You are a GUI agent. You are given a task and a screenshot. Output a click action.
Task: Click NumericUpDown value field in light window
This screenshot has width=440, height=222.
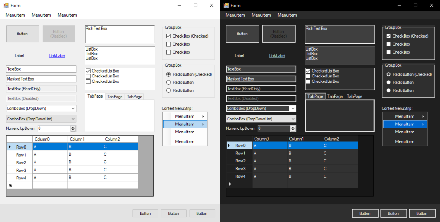pos(54,128)
